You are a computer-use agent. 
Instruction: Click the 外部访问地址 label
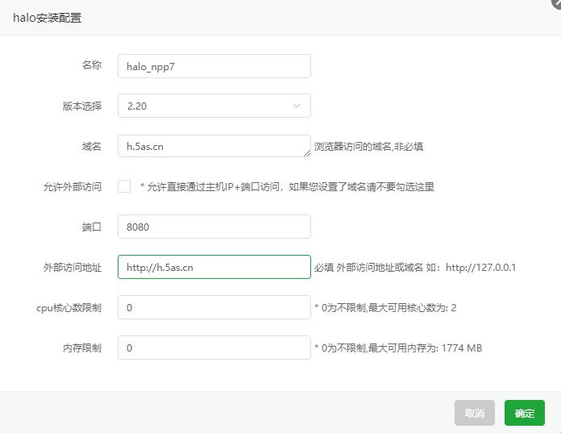tap(73, 268)
